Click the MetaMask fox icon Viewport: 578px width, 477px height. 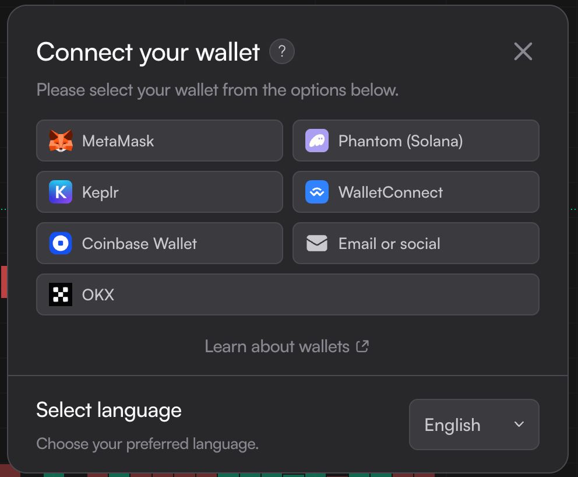pyautogui.click(x=61, y=141)
